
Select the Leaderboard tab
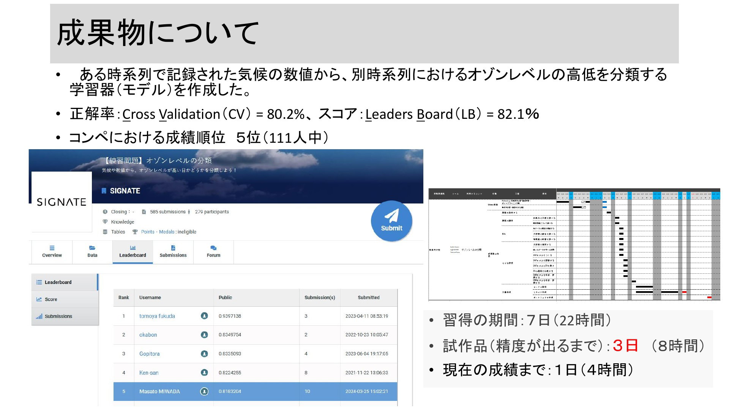click(x=133, y=252)
